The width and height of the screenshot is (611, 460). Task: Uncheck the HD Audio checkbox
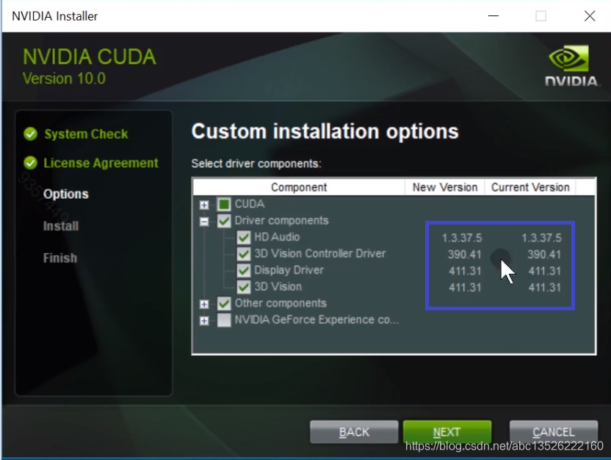(244, 238)
